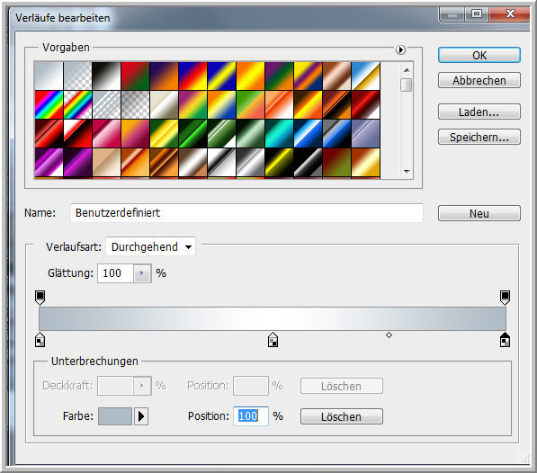Select the right opacity stop above gradient bar

505,298
